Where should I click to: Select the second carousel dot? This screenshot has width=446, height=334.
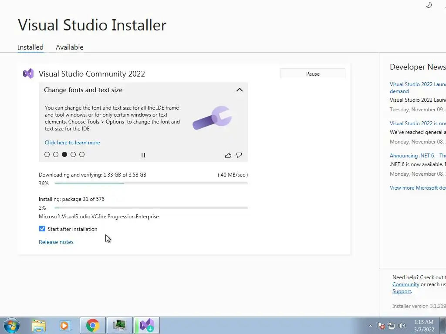click(x=56, y=154)
